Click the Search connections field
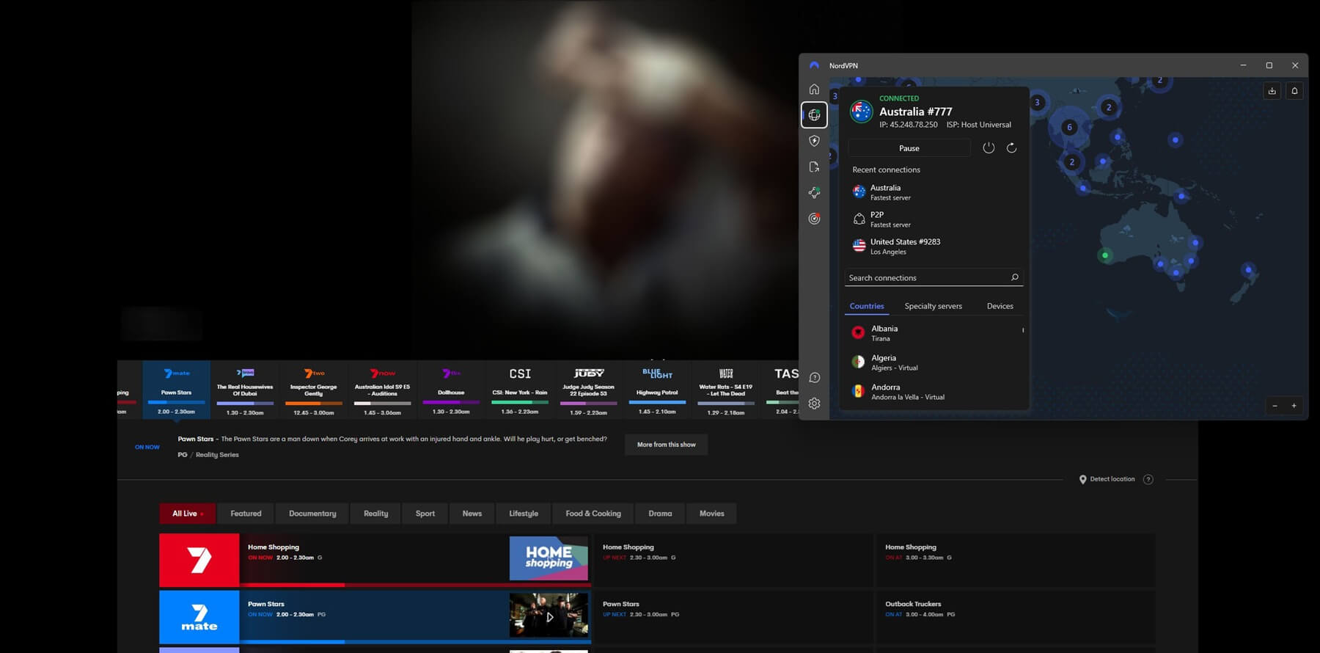Screen dimensions: 1320x653 [x=926, y=278]
